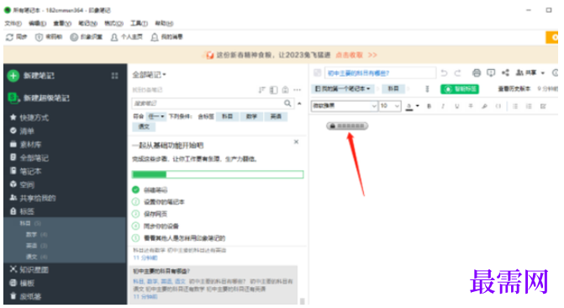Expand the 标签 section in sidebar

click(x=22, y=211)
